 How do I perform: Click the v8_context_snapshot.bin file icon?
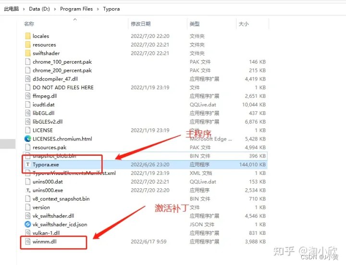click(28, 199)
